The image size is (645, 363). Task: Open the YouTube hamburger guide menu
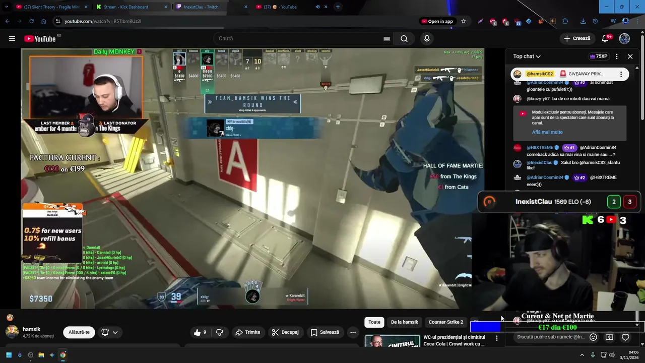tap(12, 39)
